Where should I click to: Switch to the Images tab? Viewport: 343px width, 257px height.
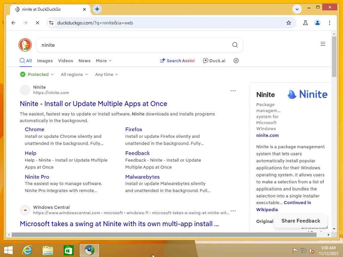click(45, 61)
